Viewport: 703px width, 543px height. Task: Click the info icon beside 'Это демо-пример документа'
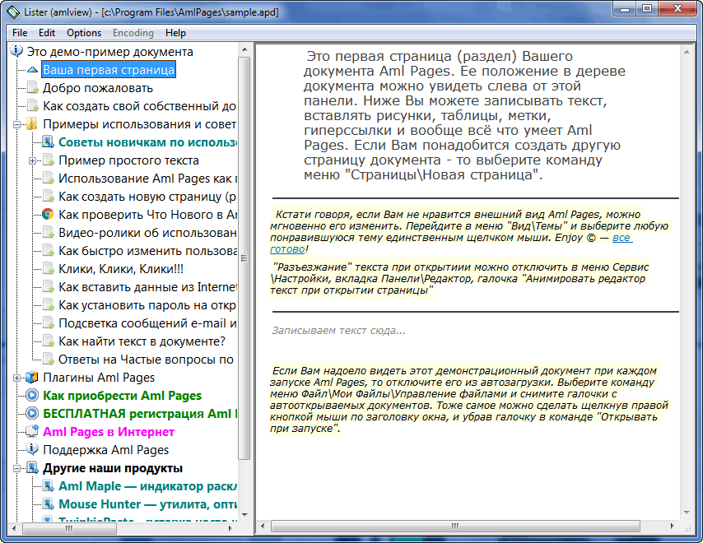16,51
